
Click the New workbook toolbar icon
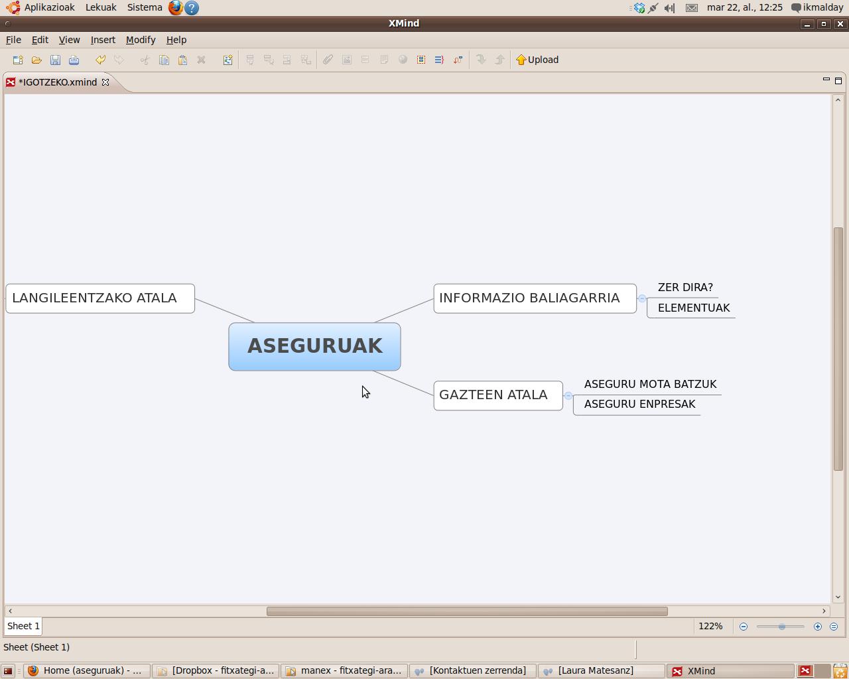coord(18,60)
